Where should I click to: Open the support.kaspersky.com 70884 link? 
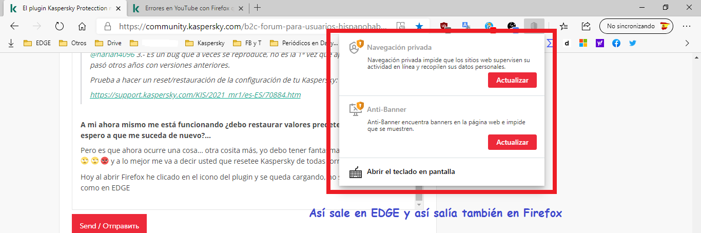pyautogui.click(x=196, y=95)
